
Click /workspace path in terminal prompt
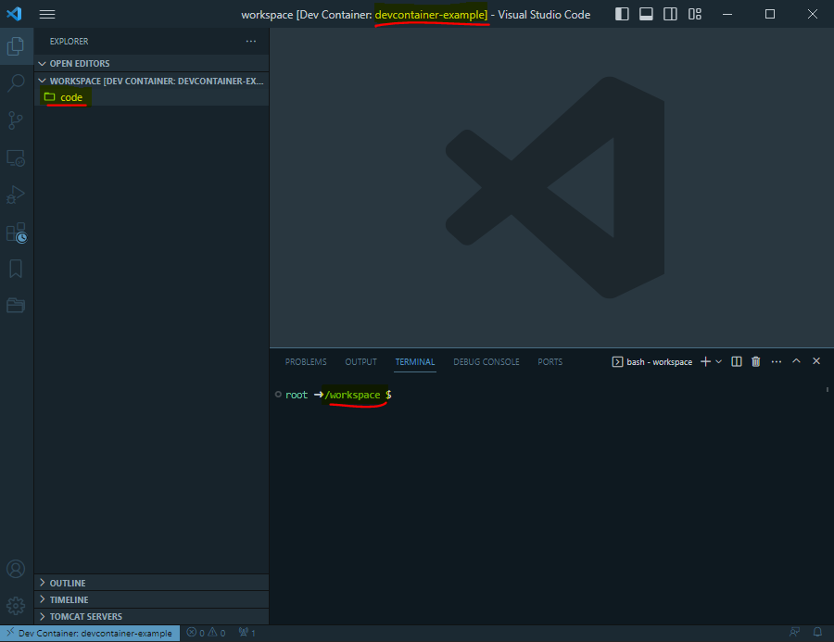click(x=353, y=395)
